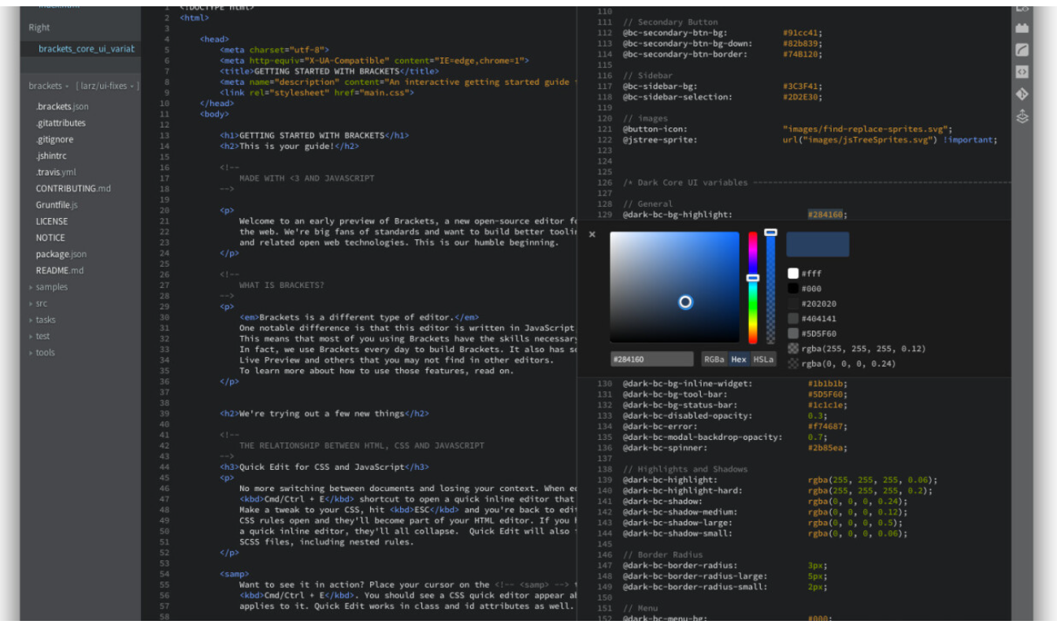Switch color format to HSLa
1057x628 pixels.
pyautogui.click(x=763, y=359)
